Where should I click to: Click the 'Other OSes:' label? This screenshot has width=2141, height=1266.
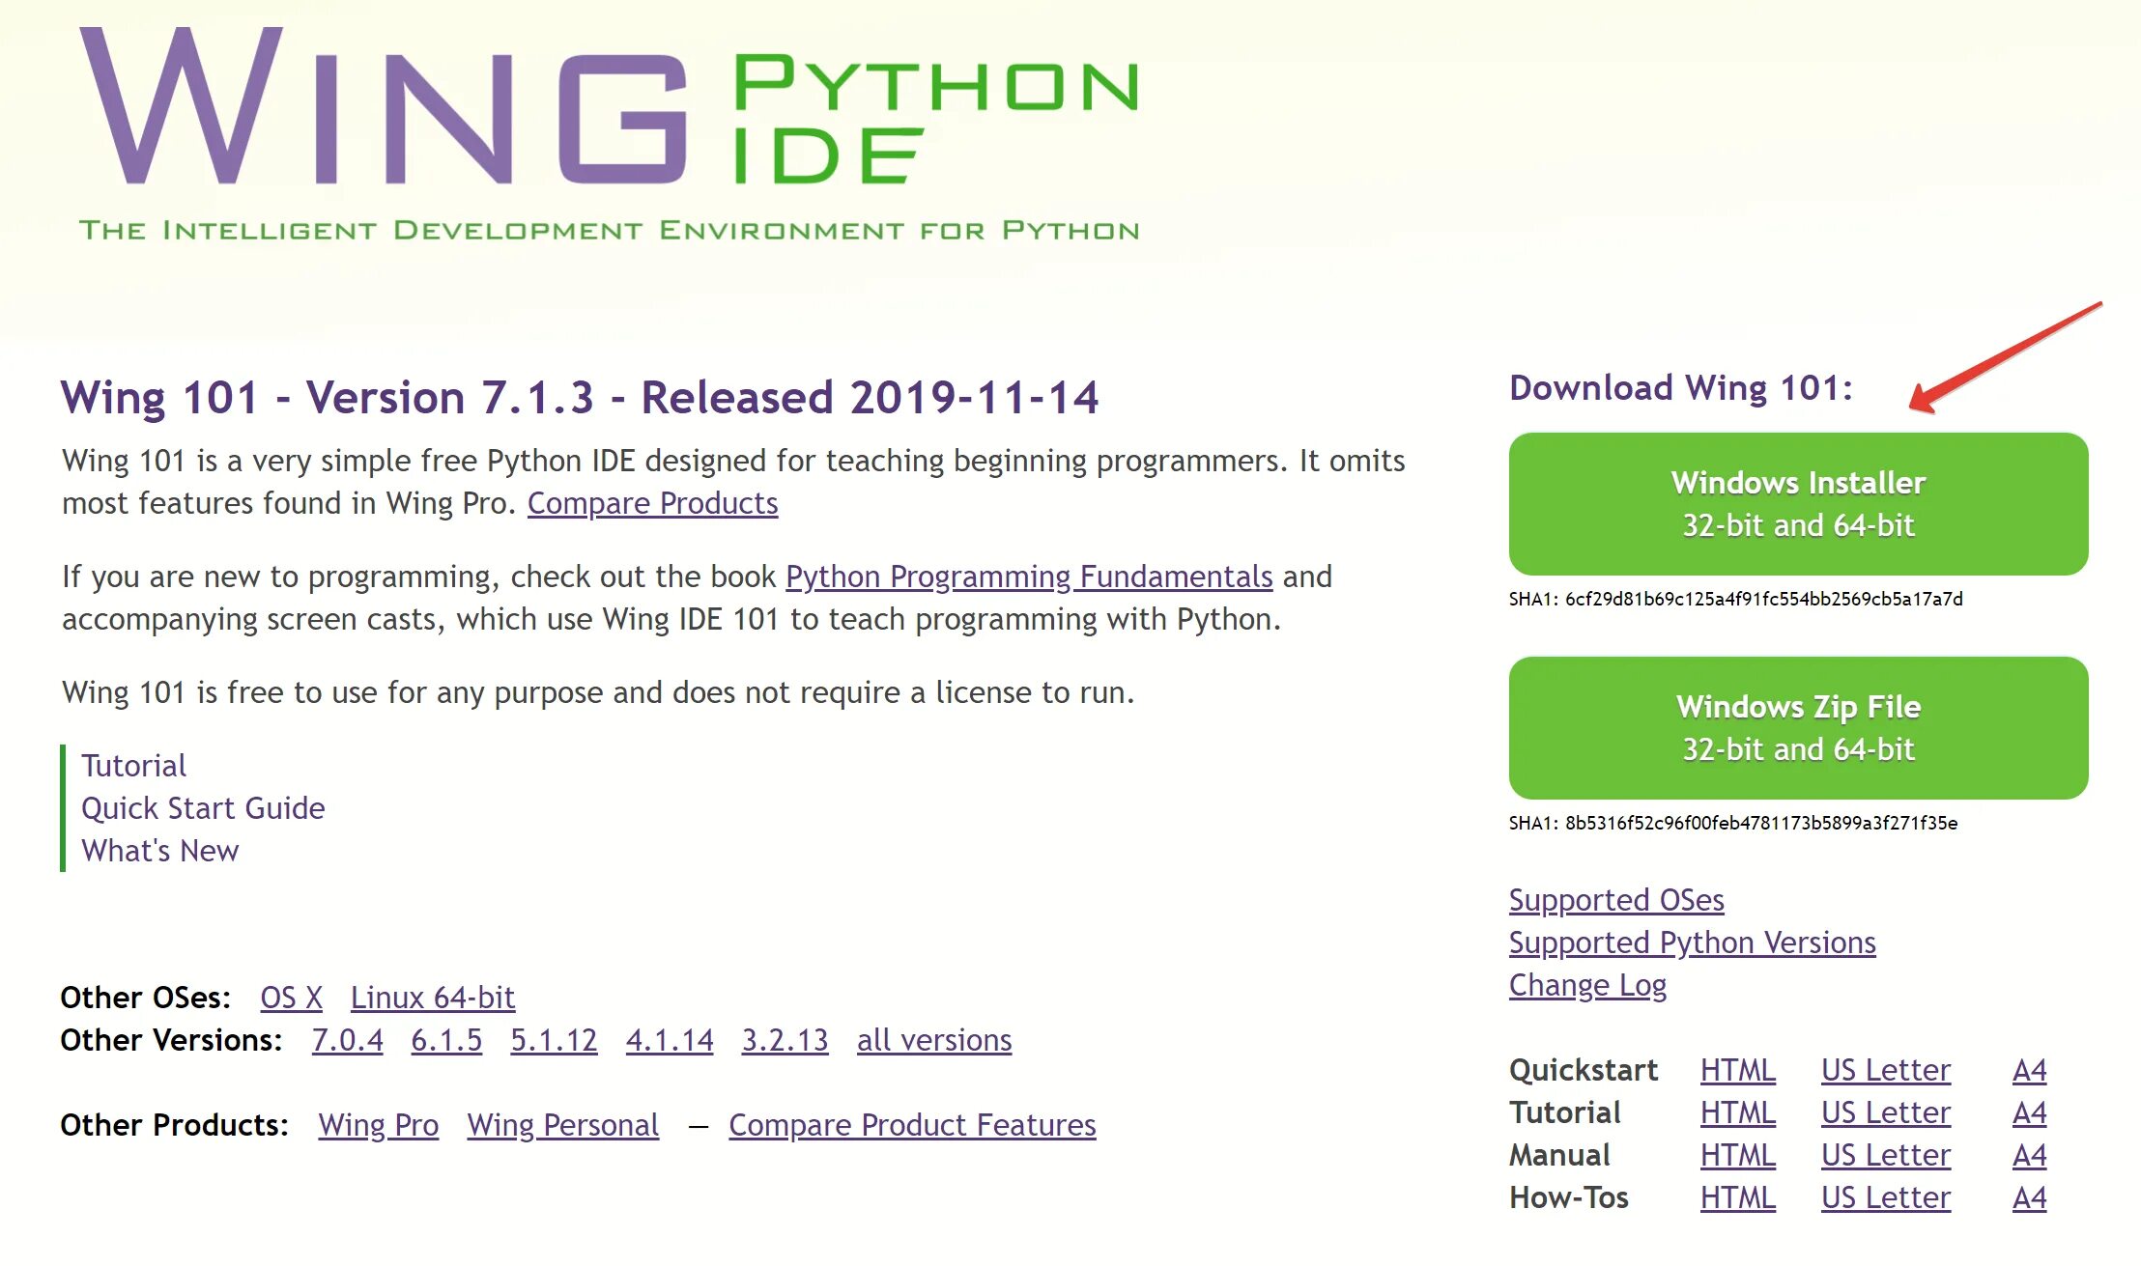[146, 998]
